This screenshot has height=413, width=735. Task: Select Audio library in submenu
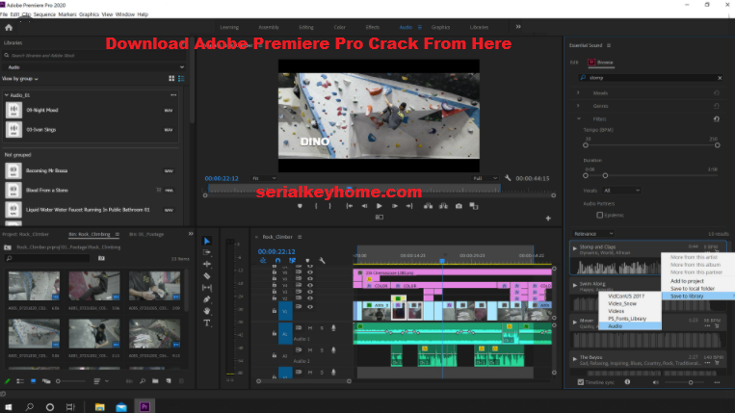[x=630, y=326]
